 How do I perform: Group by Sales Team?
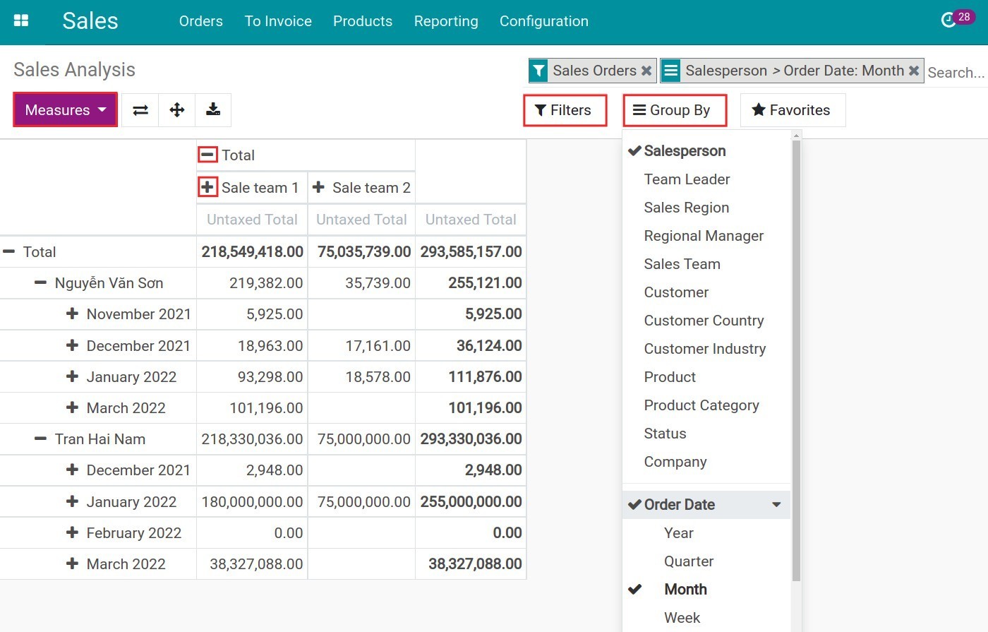706,264
